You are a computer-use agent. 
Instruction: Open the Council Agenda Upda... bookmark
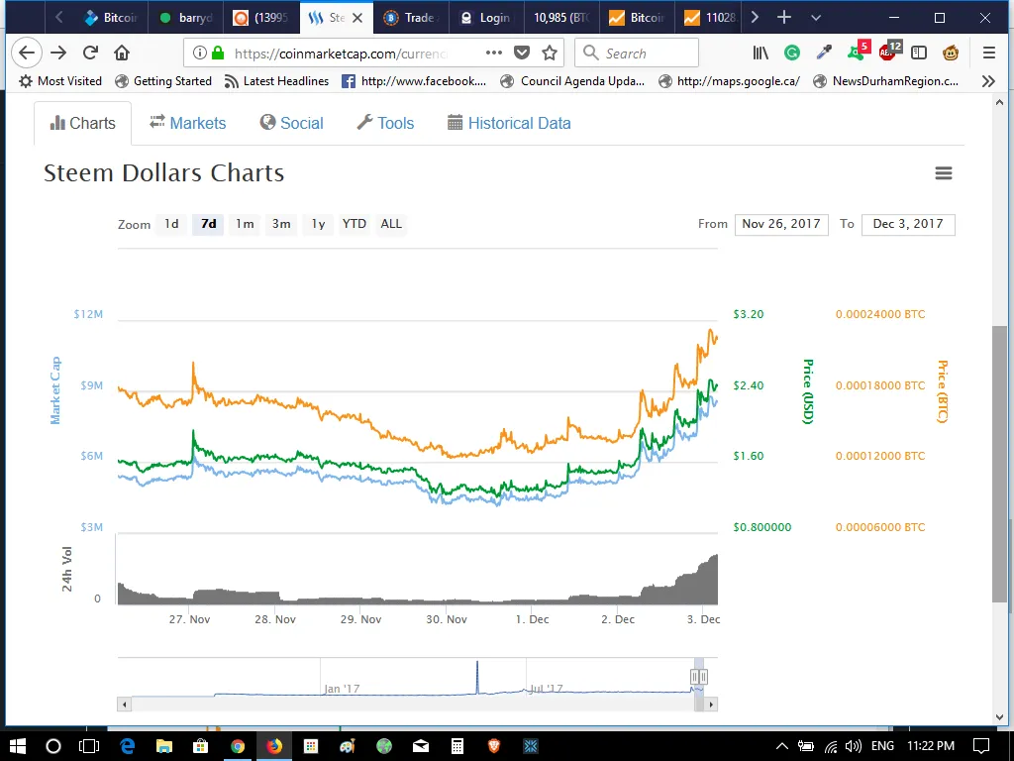pos(573,81)
